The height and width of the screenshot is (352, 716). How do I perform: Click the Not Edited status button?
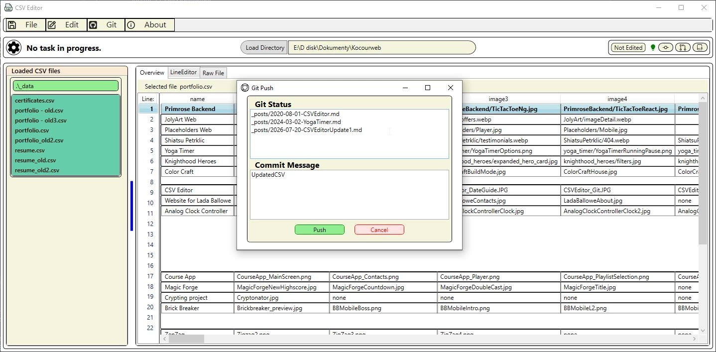pos(628,48)
